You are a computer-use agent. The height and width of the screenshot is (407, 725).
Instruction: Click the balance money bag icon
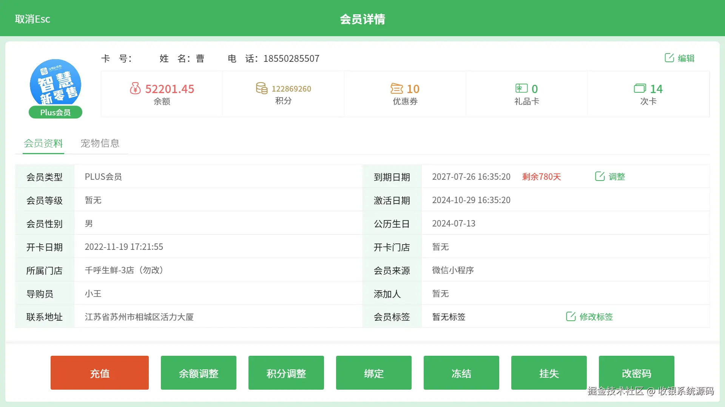tap(135, 89)
